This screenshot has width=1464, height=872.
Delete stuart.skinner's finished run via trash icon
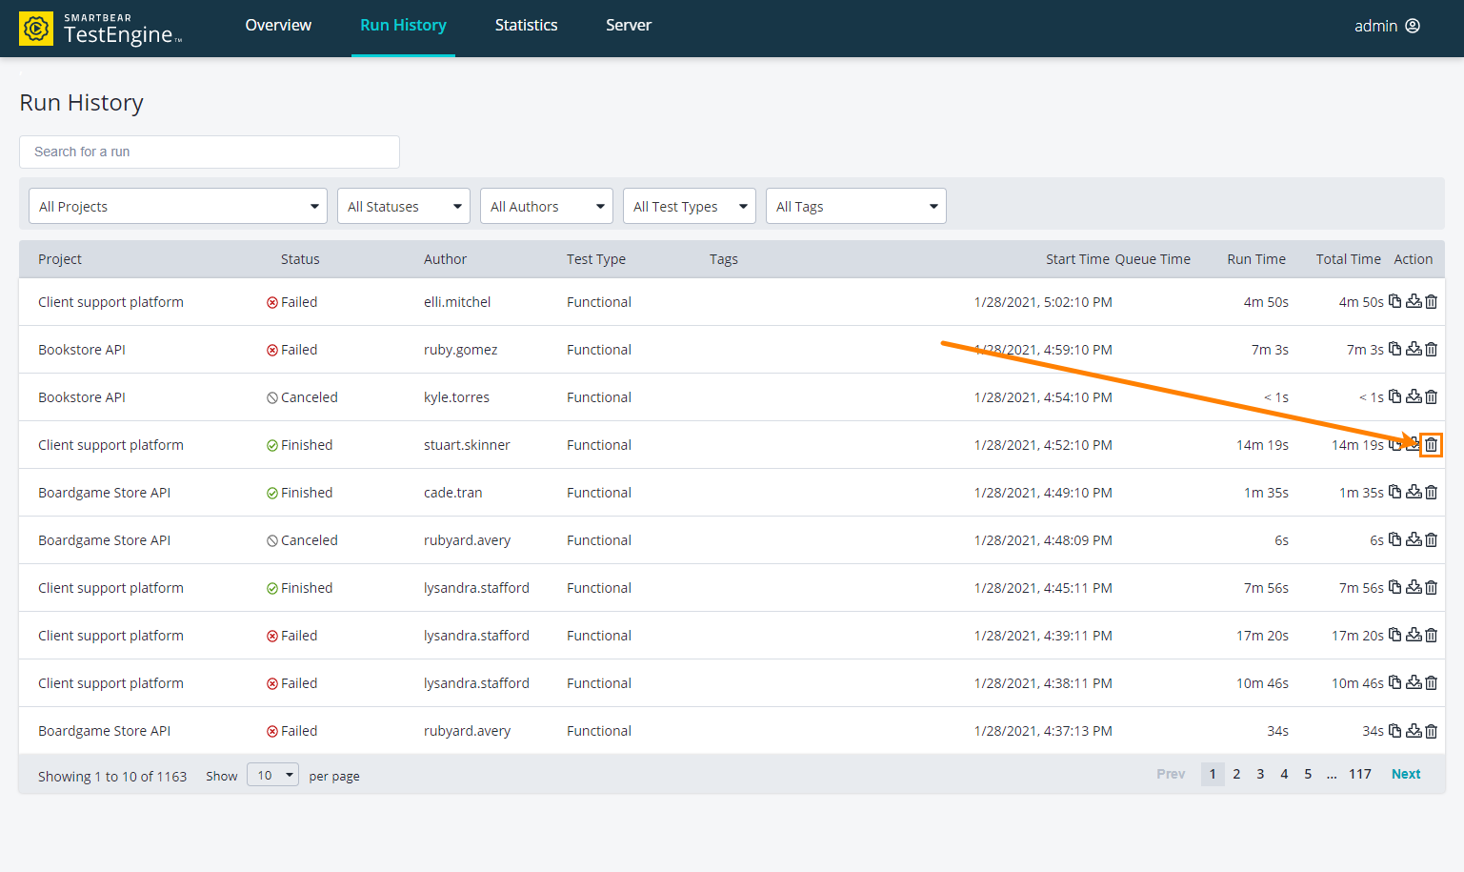click(1431, 444)
